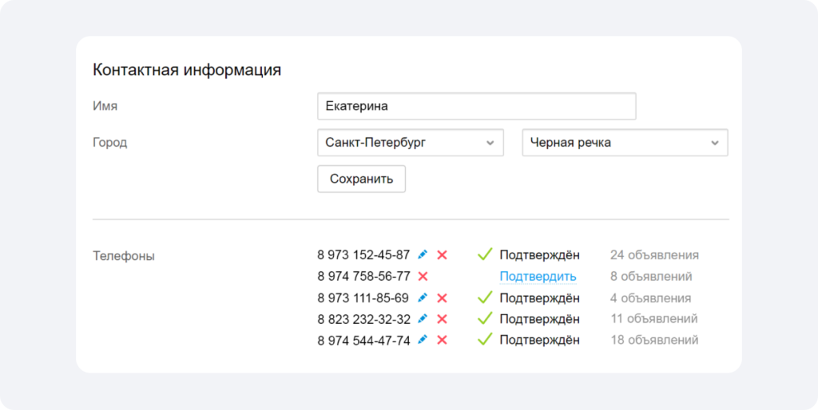The height and width of the screenshot is (410, 818).
Task: Click pencil icon for 8 973 111-85-69
Action: [x=423, y=298]
